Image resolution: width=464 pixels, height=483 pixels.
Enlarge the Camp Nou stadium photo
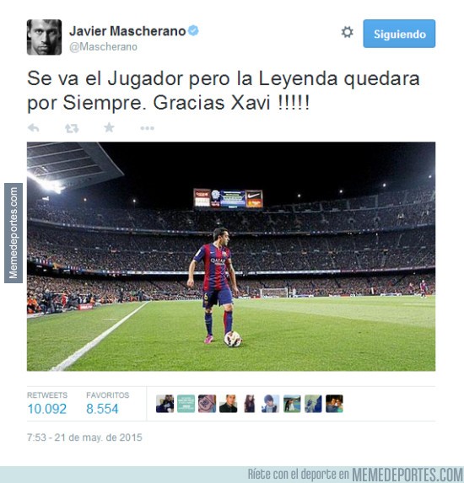[x=231, y=256]
